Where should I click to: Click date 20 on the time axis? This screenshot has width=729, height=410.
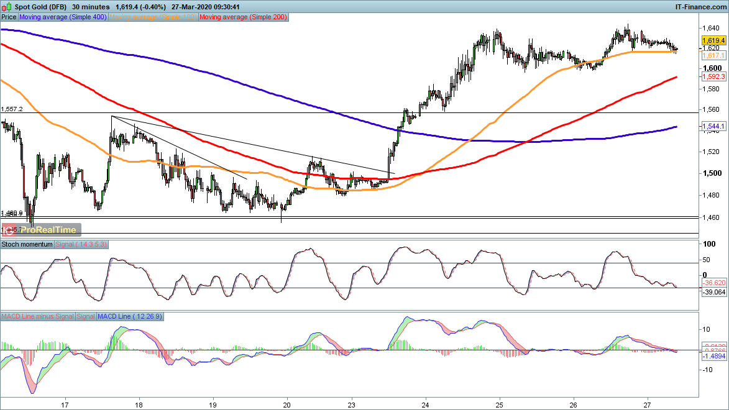[287, 405]
